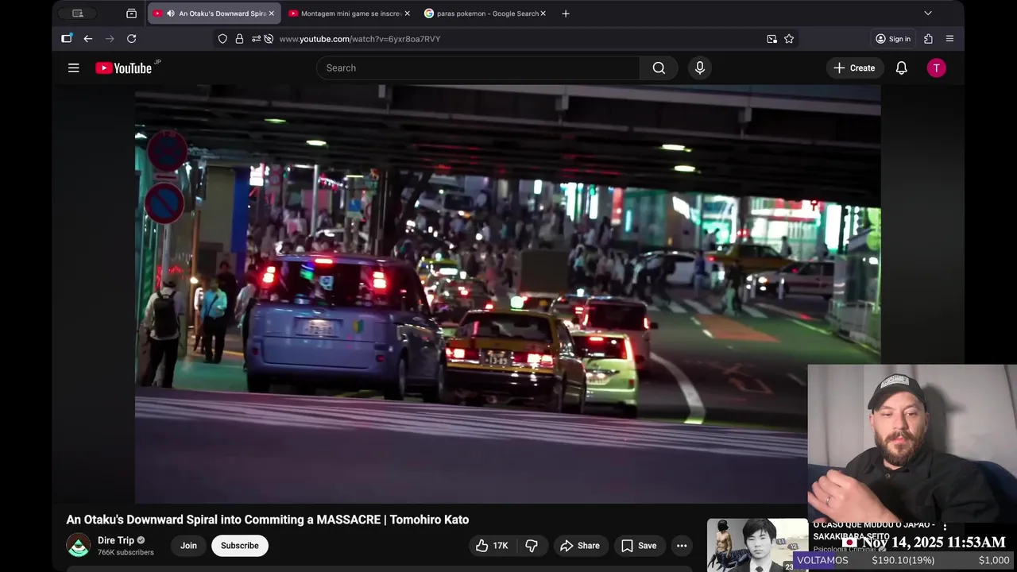Open the browser extensions puzzle icon
Image resolution: width=1017 pixels, height=572 pixels.
pyautogui.click(x=928, y=39)
